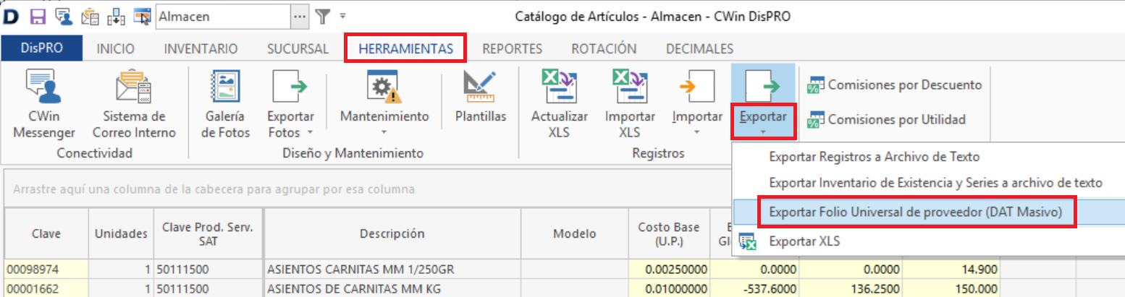Choose Exportar Registros a Archivo de Texto
The image size is (1125, 297).
[929, 156]
